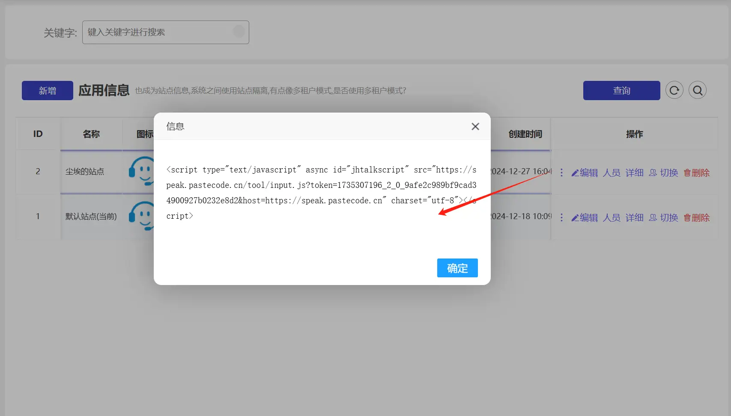
Task: Click the 操作 column header
Action: coord(634,134)
